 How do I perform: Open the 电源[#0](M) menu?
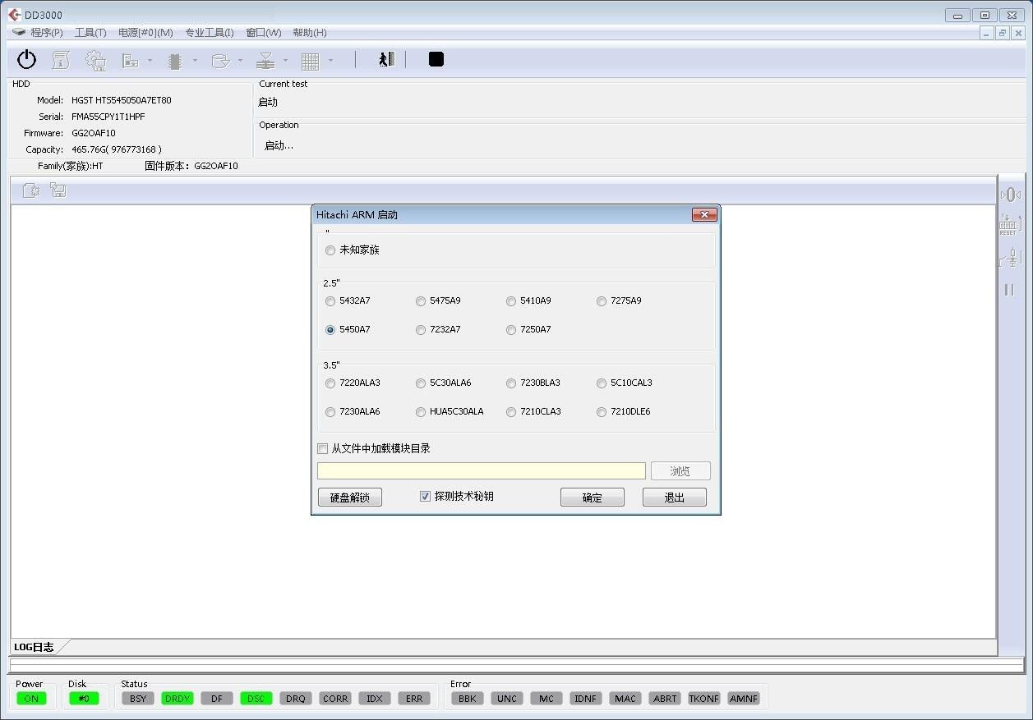coord(145,33)
